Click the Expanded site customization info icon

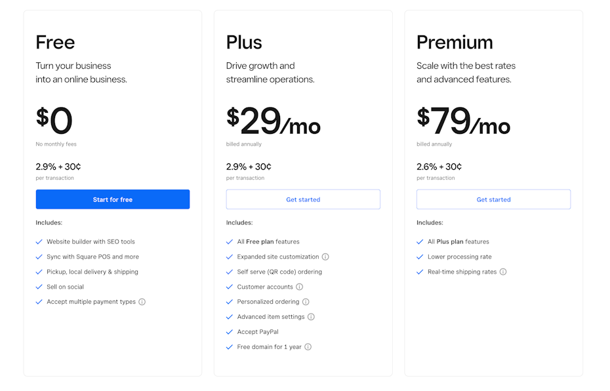324,257
